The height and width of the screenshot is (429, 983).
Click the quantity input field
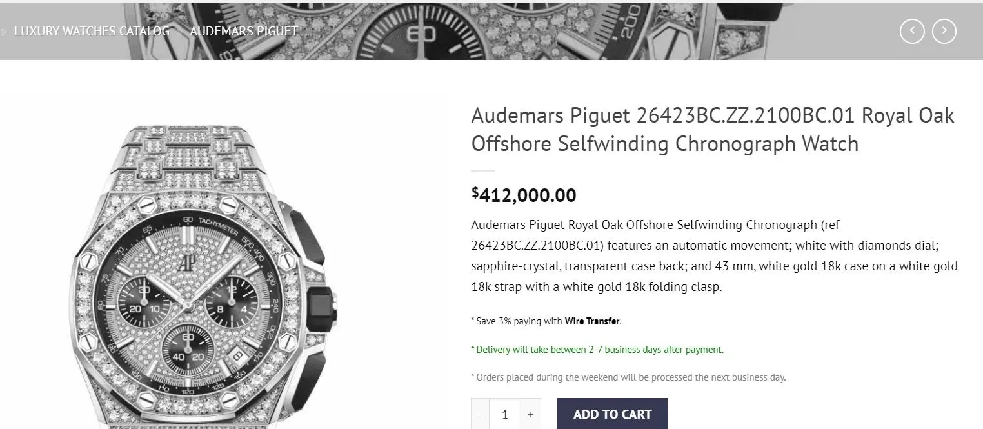[505, 414]
